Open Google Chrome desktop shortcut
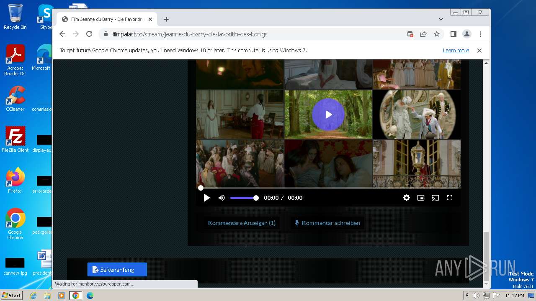Viewport: 536px width, 301px height. click(x=15, y=224)
